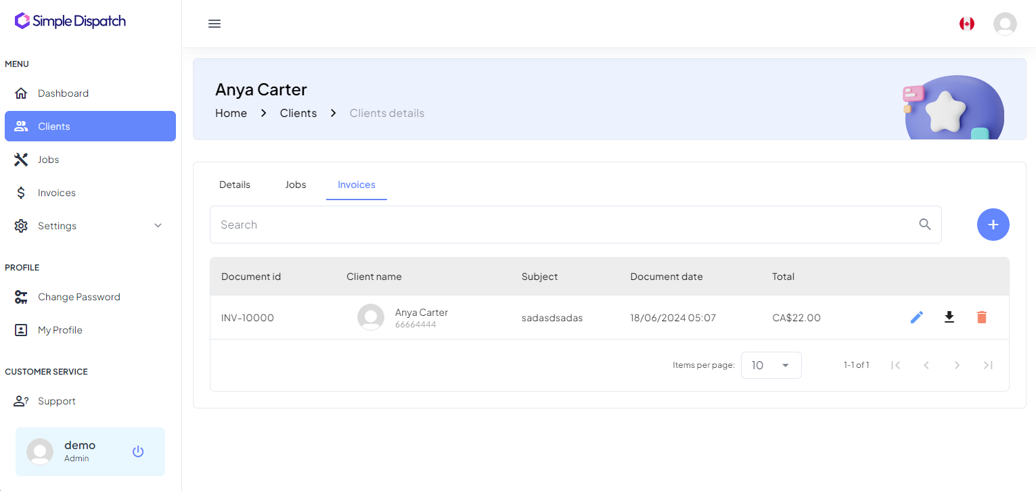Click the blue plus add invoice button

tap(993, 225)
